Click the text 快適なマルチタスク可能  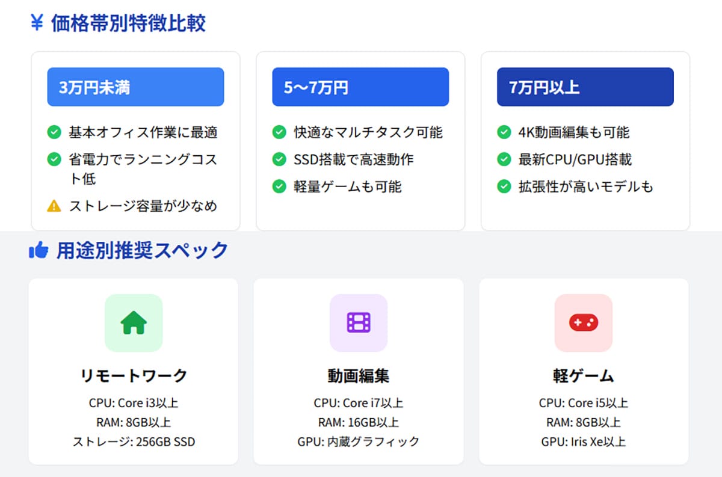(368, 132)
